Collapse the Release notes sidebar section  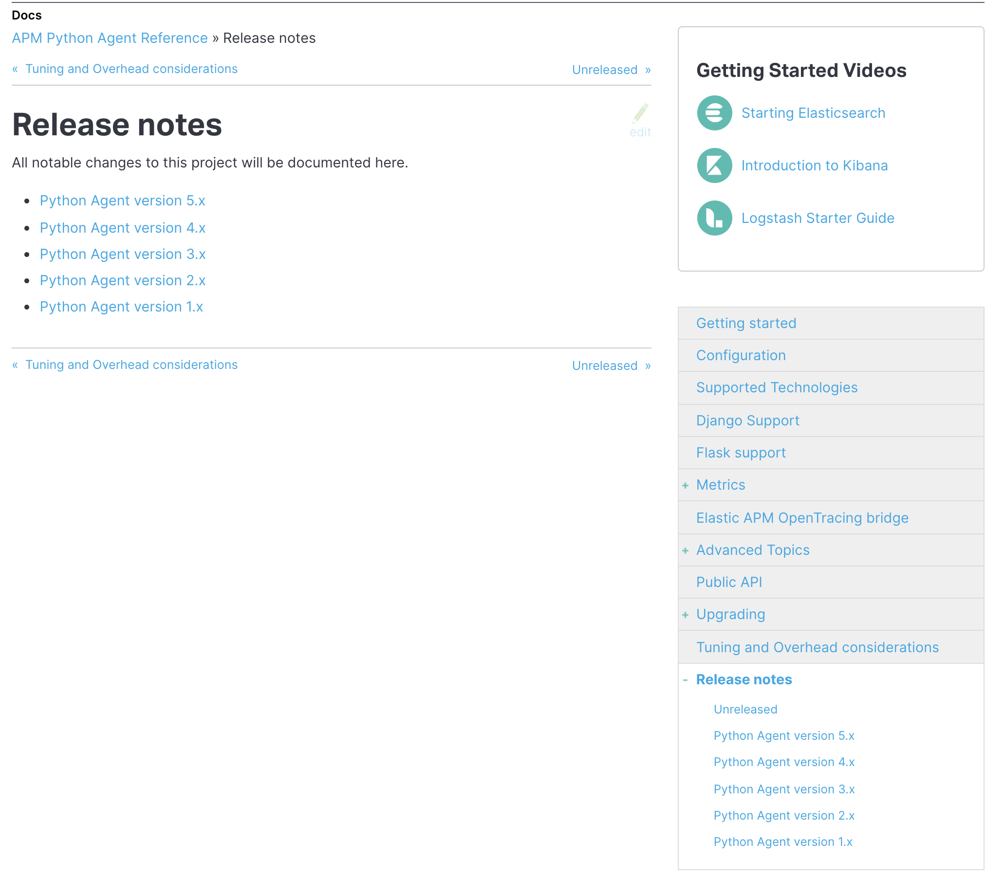tap(686, 680)
